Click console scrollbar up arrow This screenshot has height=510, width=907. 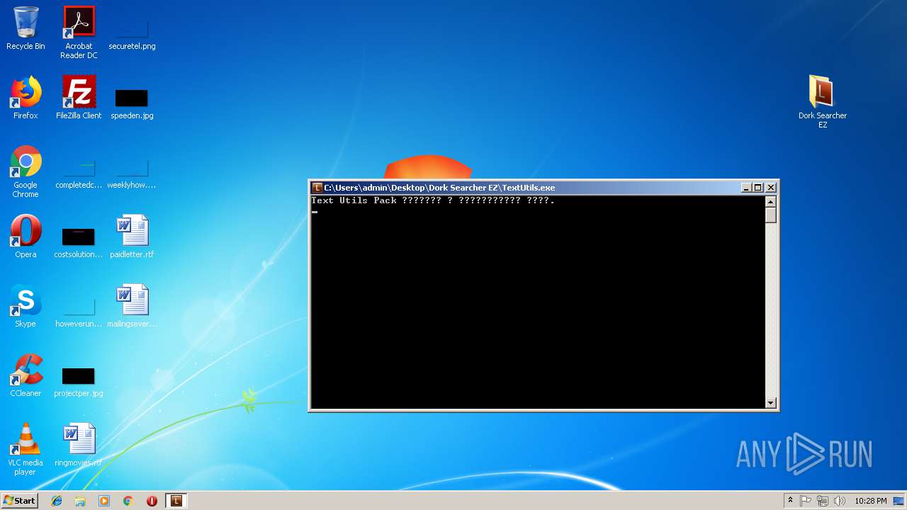coord(771,201)
